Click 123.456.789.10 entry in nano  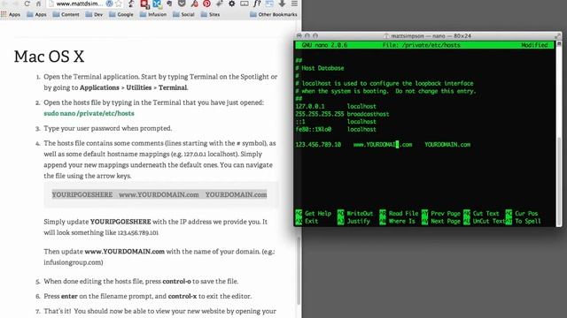tap(318, 145)
